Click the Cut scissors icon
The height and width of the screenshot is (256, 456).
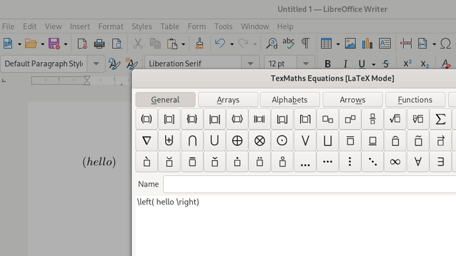[x=138, y=44]
